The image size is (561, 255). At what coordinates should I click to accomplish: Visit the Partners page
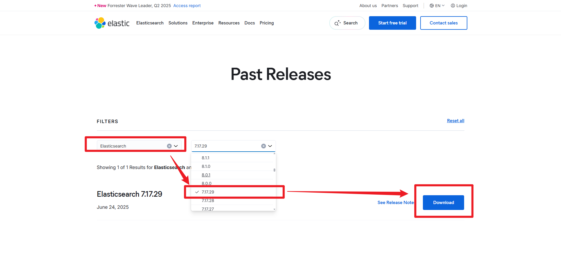pos(390,6)
